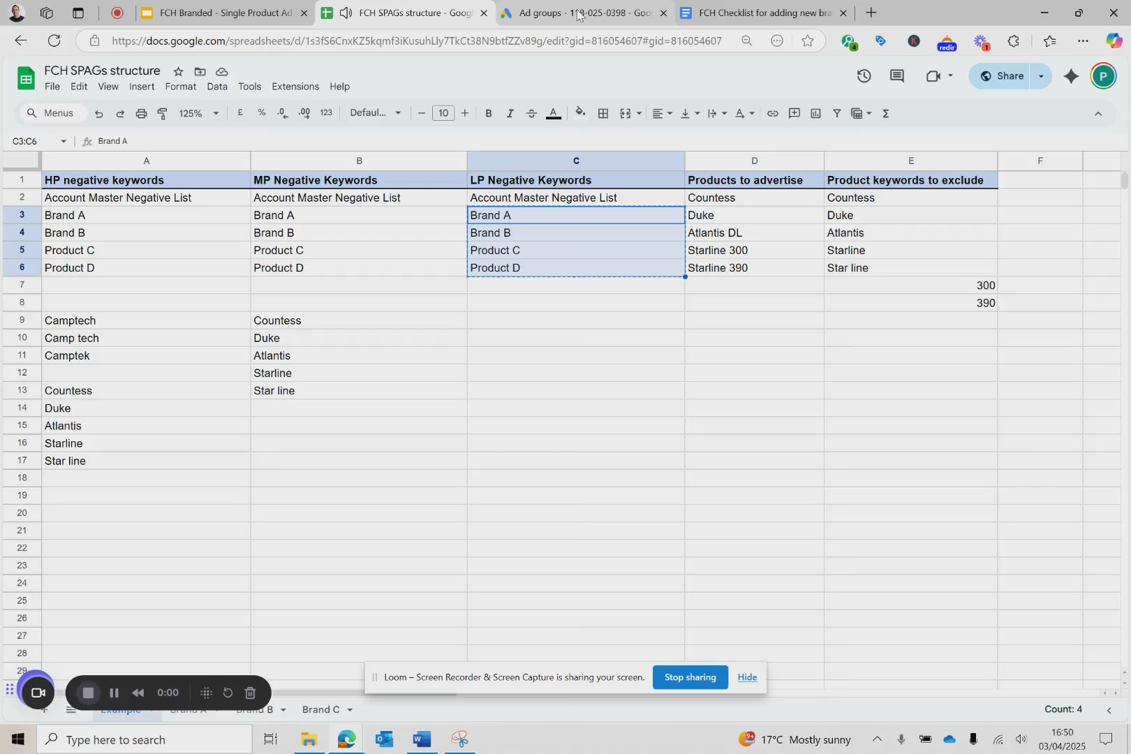Increase decimal places icon

coord(304,113)
